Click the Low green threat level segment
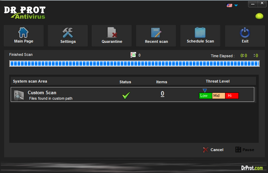The height and width of the screenshot is (173, 268). click(x=205, y=96)
